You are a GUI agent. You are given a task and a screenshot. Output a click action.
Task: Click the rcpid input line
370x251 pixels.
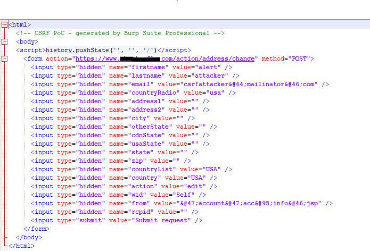(114, 212)
